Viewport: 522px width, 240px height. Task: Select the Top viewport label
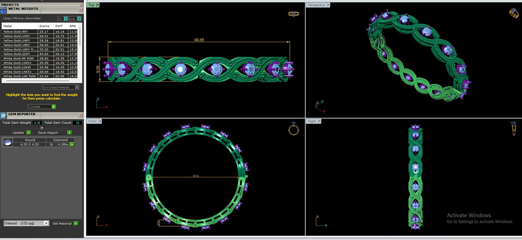click(x=92, y=5)
